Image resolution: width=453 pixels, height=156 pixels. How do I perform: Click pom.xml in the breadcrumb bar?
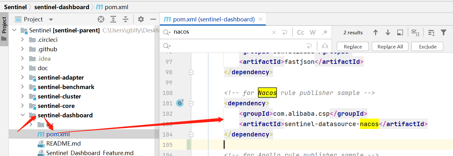116,7
